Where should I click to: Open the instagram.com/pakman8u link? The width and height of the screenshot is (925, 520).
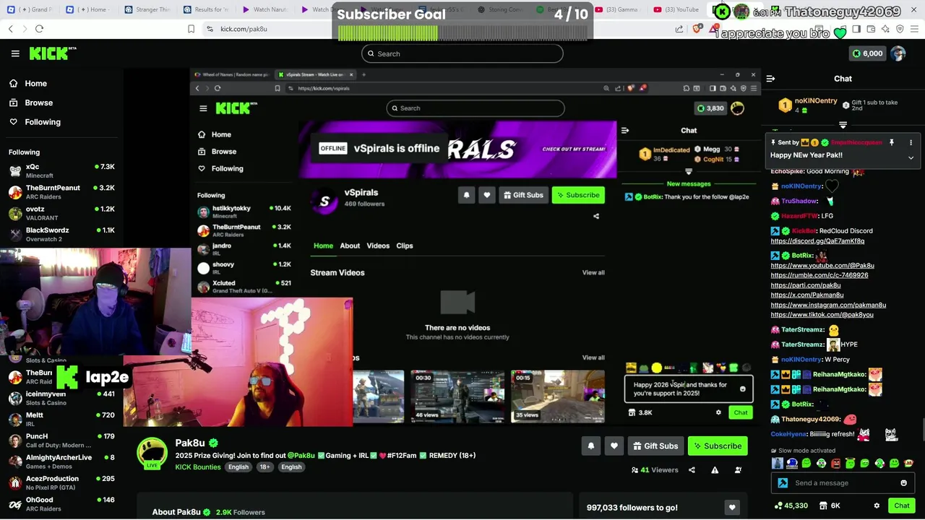tap(828, 305)
